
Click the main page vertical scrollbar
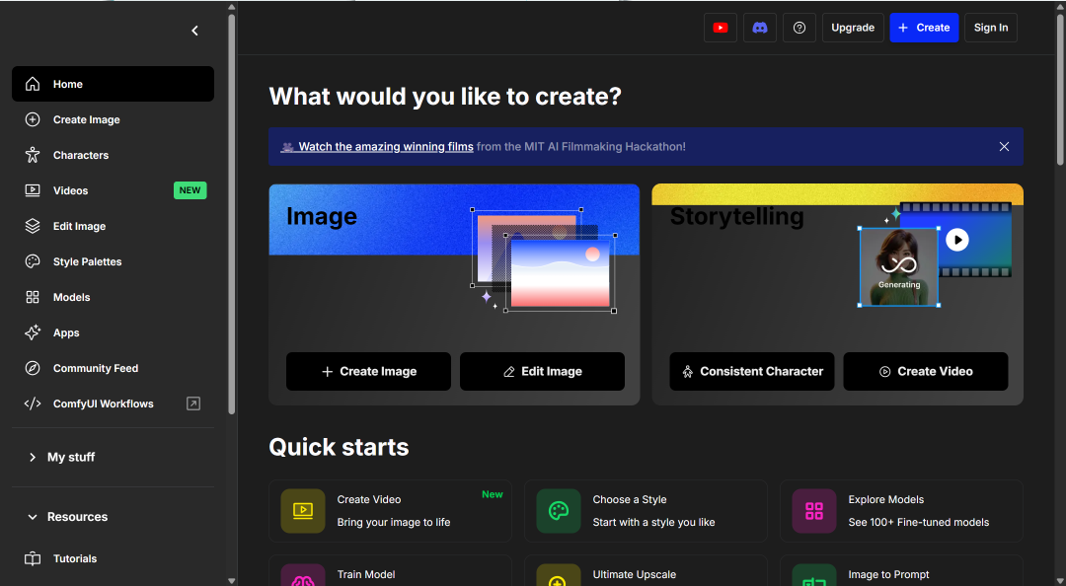pyautogui.click(x=1060, y=89)
